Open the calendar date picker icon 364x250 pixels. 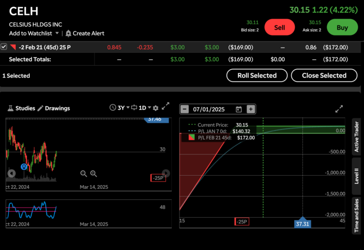[239, 109]
